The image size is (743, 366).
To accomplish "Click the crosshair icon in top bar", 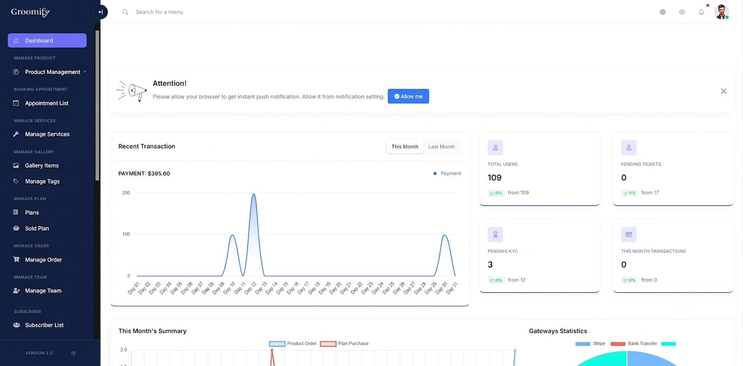I will pyautogui.click(x=682, y=12).
